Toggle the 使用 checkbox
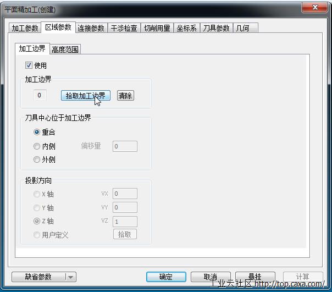Viewport: 332px width, 292px height. 29,65
